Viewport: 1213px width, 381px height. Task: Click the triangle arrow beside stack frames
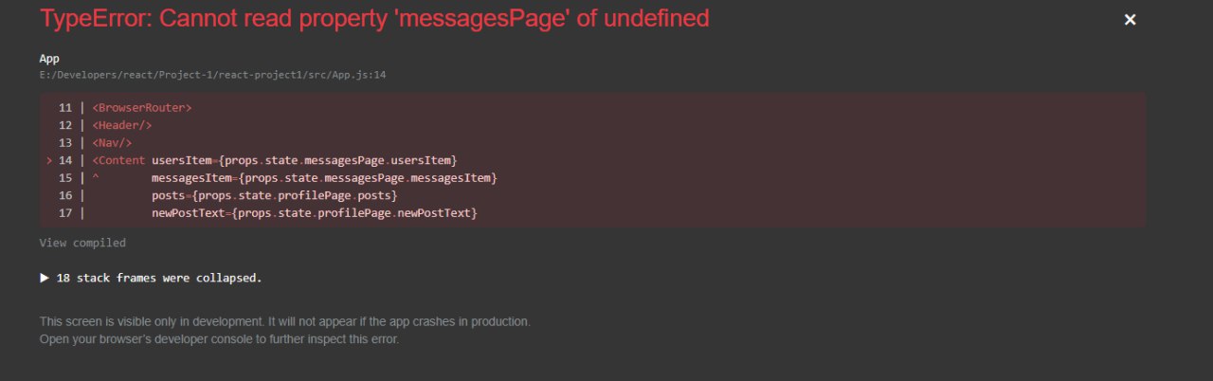point(45,279)
